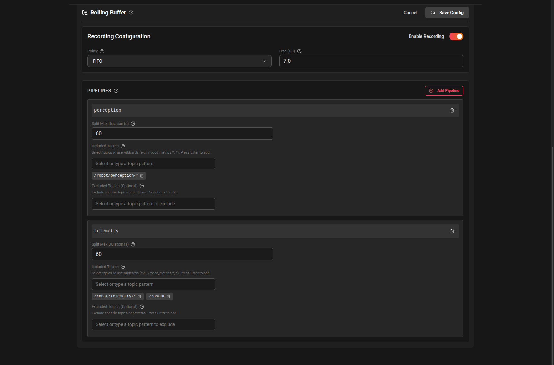Disable the Enable Recording toggle

point(456,36)
